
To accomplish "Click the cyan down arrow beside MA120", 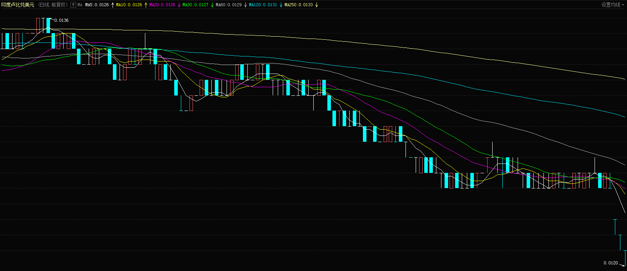I will point(281,5).
